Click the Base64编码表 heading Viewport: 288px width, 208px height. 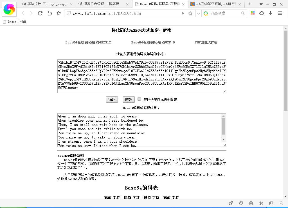click(141, 188)
